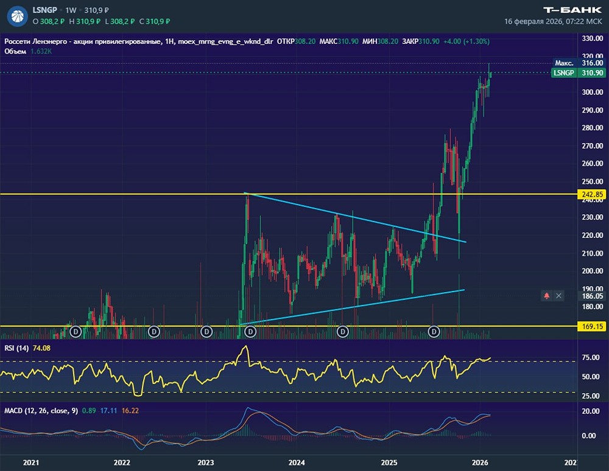
Task: Click the 186.05 price label on axis
Action: [x=593, y=296]
